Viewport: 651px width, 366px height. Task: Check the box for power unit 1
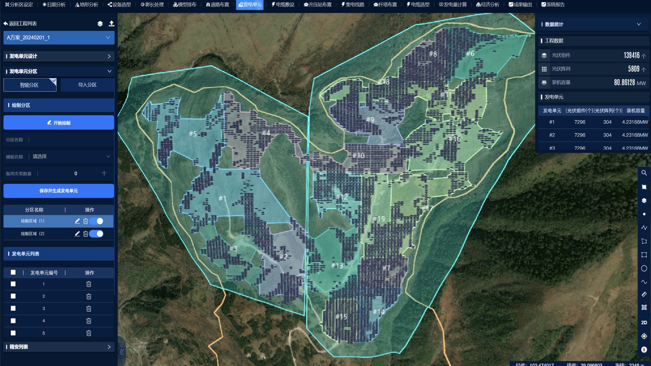pos(13,284)
